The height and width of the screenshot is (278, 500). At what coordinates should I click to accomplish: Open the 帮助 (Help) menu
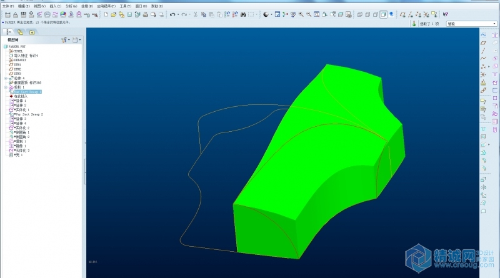pos(157,6)
